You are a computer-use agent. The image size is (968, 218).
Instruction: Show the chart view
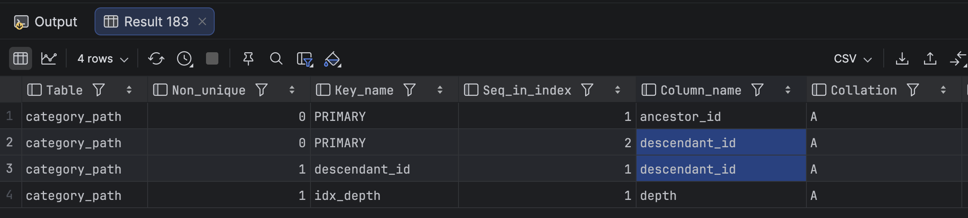pos(49,58)
